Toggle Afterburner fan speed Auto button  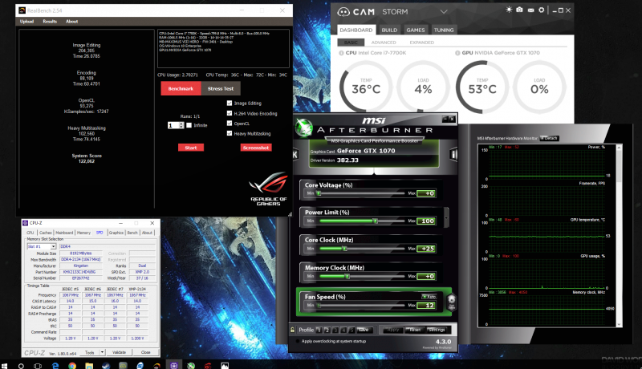pyautogui.click(x=429, y=297)
